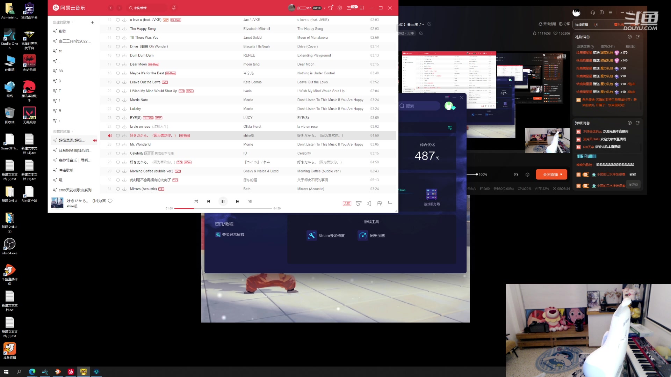Open the lyrics view icon
The image size is (671, 377).
[250, 201]
